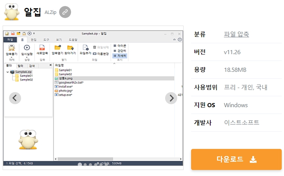
Task: Open the 보기 ribbon tab
Action: pos(59,39)
